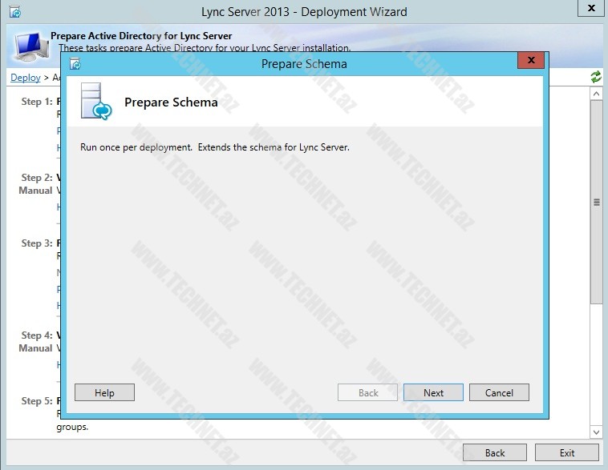Click the disabled dialog Back button

coord(367,392)
